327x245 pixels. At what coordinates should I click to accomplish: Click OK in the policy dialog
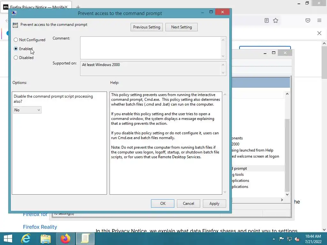click(163, 204)
